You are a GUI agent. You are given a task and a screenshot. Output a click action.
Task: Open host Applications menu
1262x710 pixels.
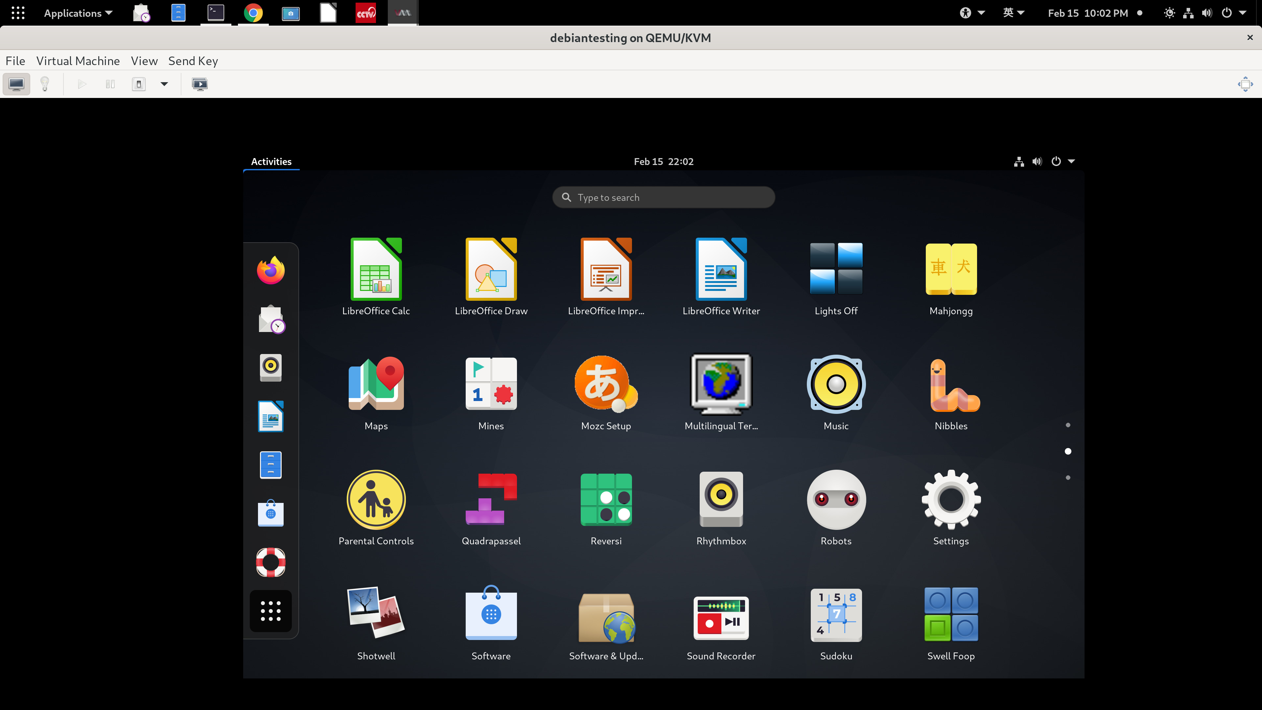coord(78,13)
